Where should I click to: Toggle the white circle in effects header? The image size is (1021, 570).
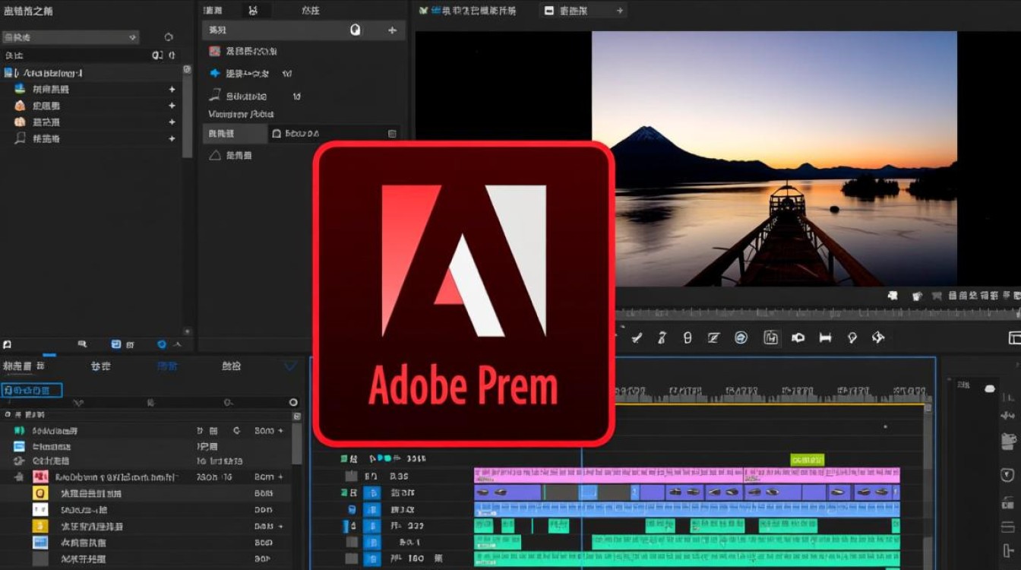tap(355, 30)
